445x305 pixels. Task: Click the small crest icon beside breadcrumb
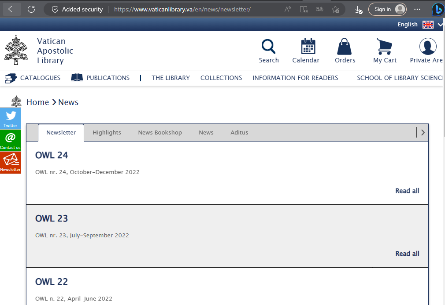click(x=16, y=101)
